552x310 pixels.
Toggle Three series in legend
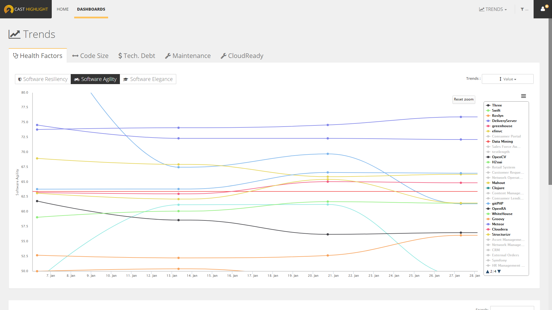[494, 105]
